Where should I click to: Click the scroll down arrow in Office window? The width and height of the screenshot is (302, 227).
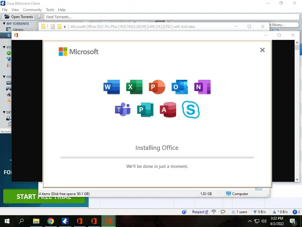297,179
